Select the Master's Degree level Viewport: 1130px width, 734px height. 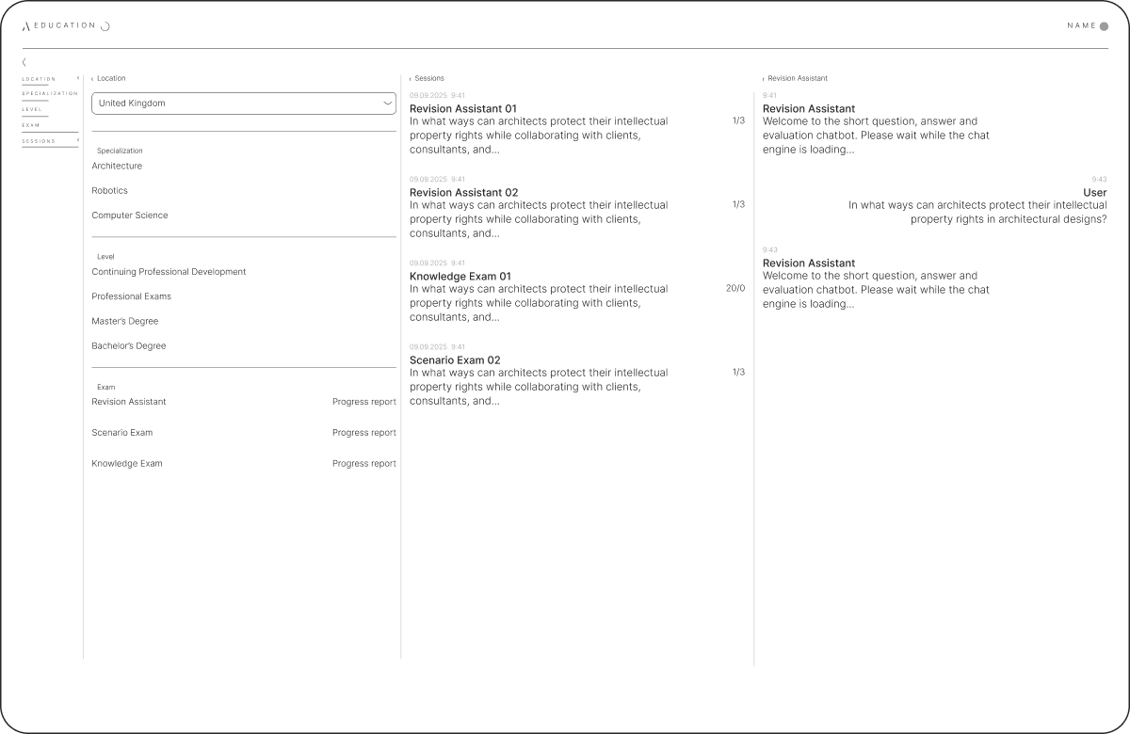pyautogui.click(x=124, y=322)
